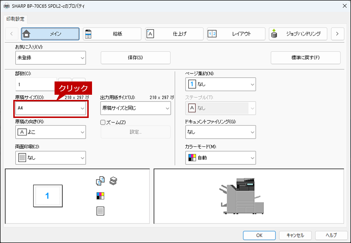351x243 pixels.
Task: Click the stacked paper icon in preview
Action: pos(113,180)
